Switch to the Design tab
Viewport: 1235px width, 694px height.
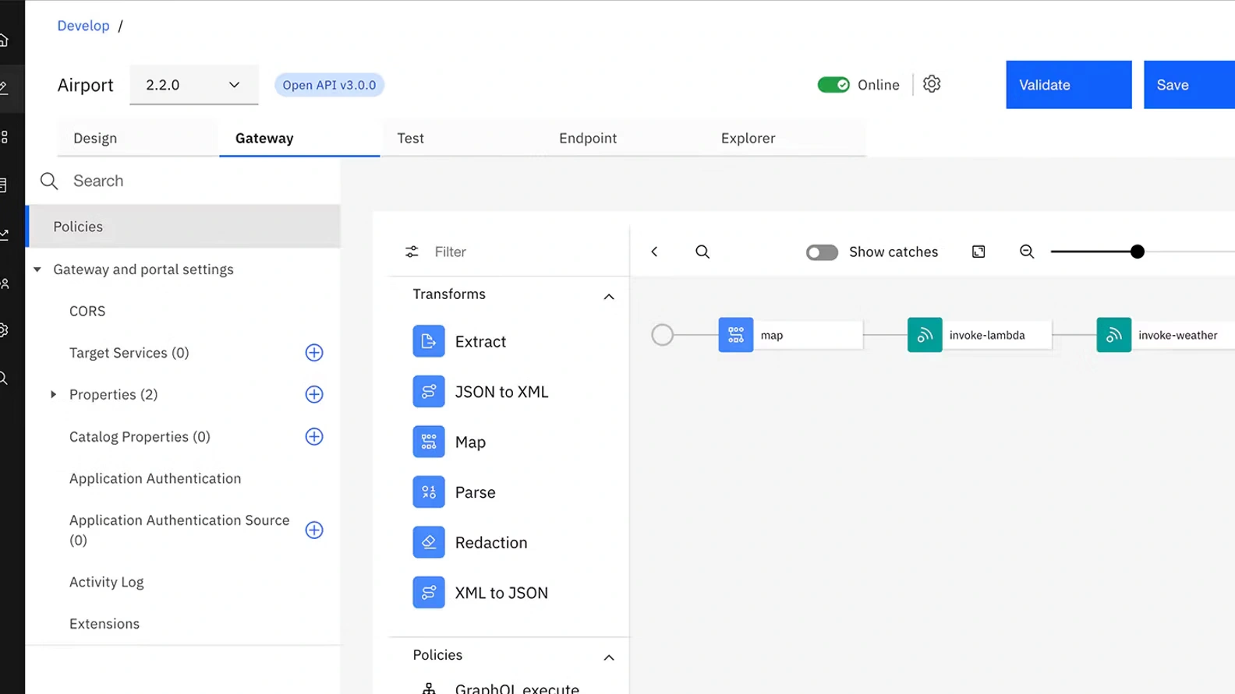[x=95, y=139]
